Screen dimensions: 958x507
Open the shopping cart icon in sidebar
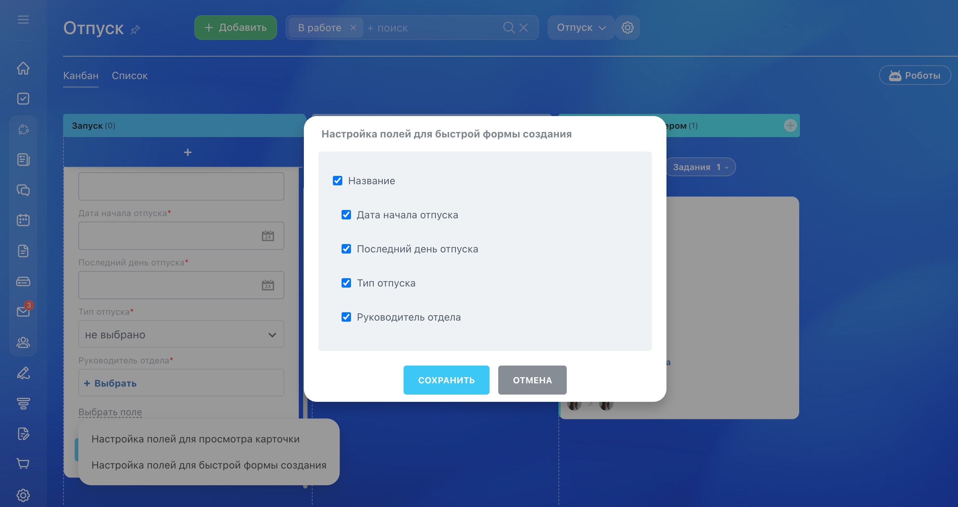(x=23, y=463)
